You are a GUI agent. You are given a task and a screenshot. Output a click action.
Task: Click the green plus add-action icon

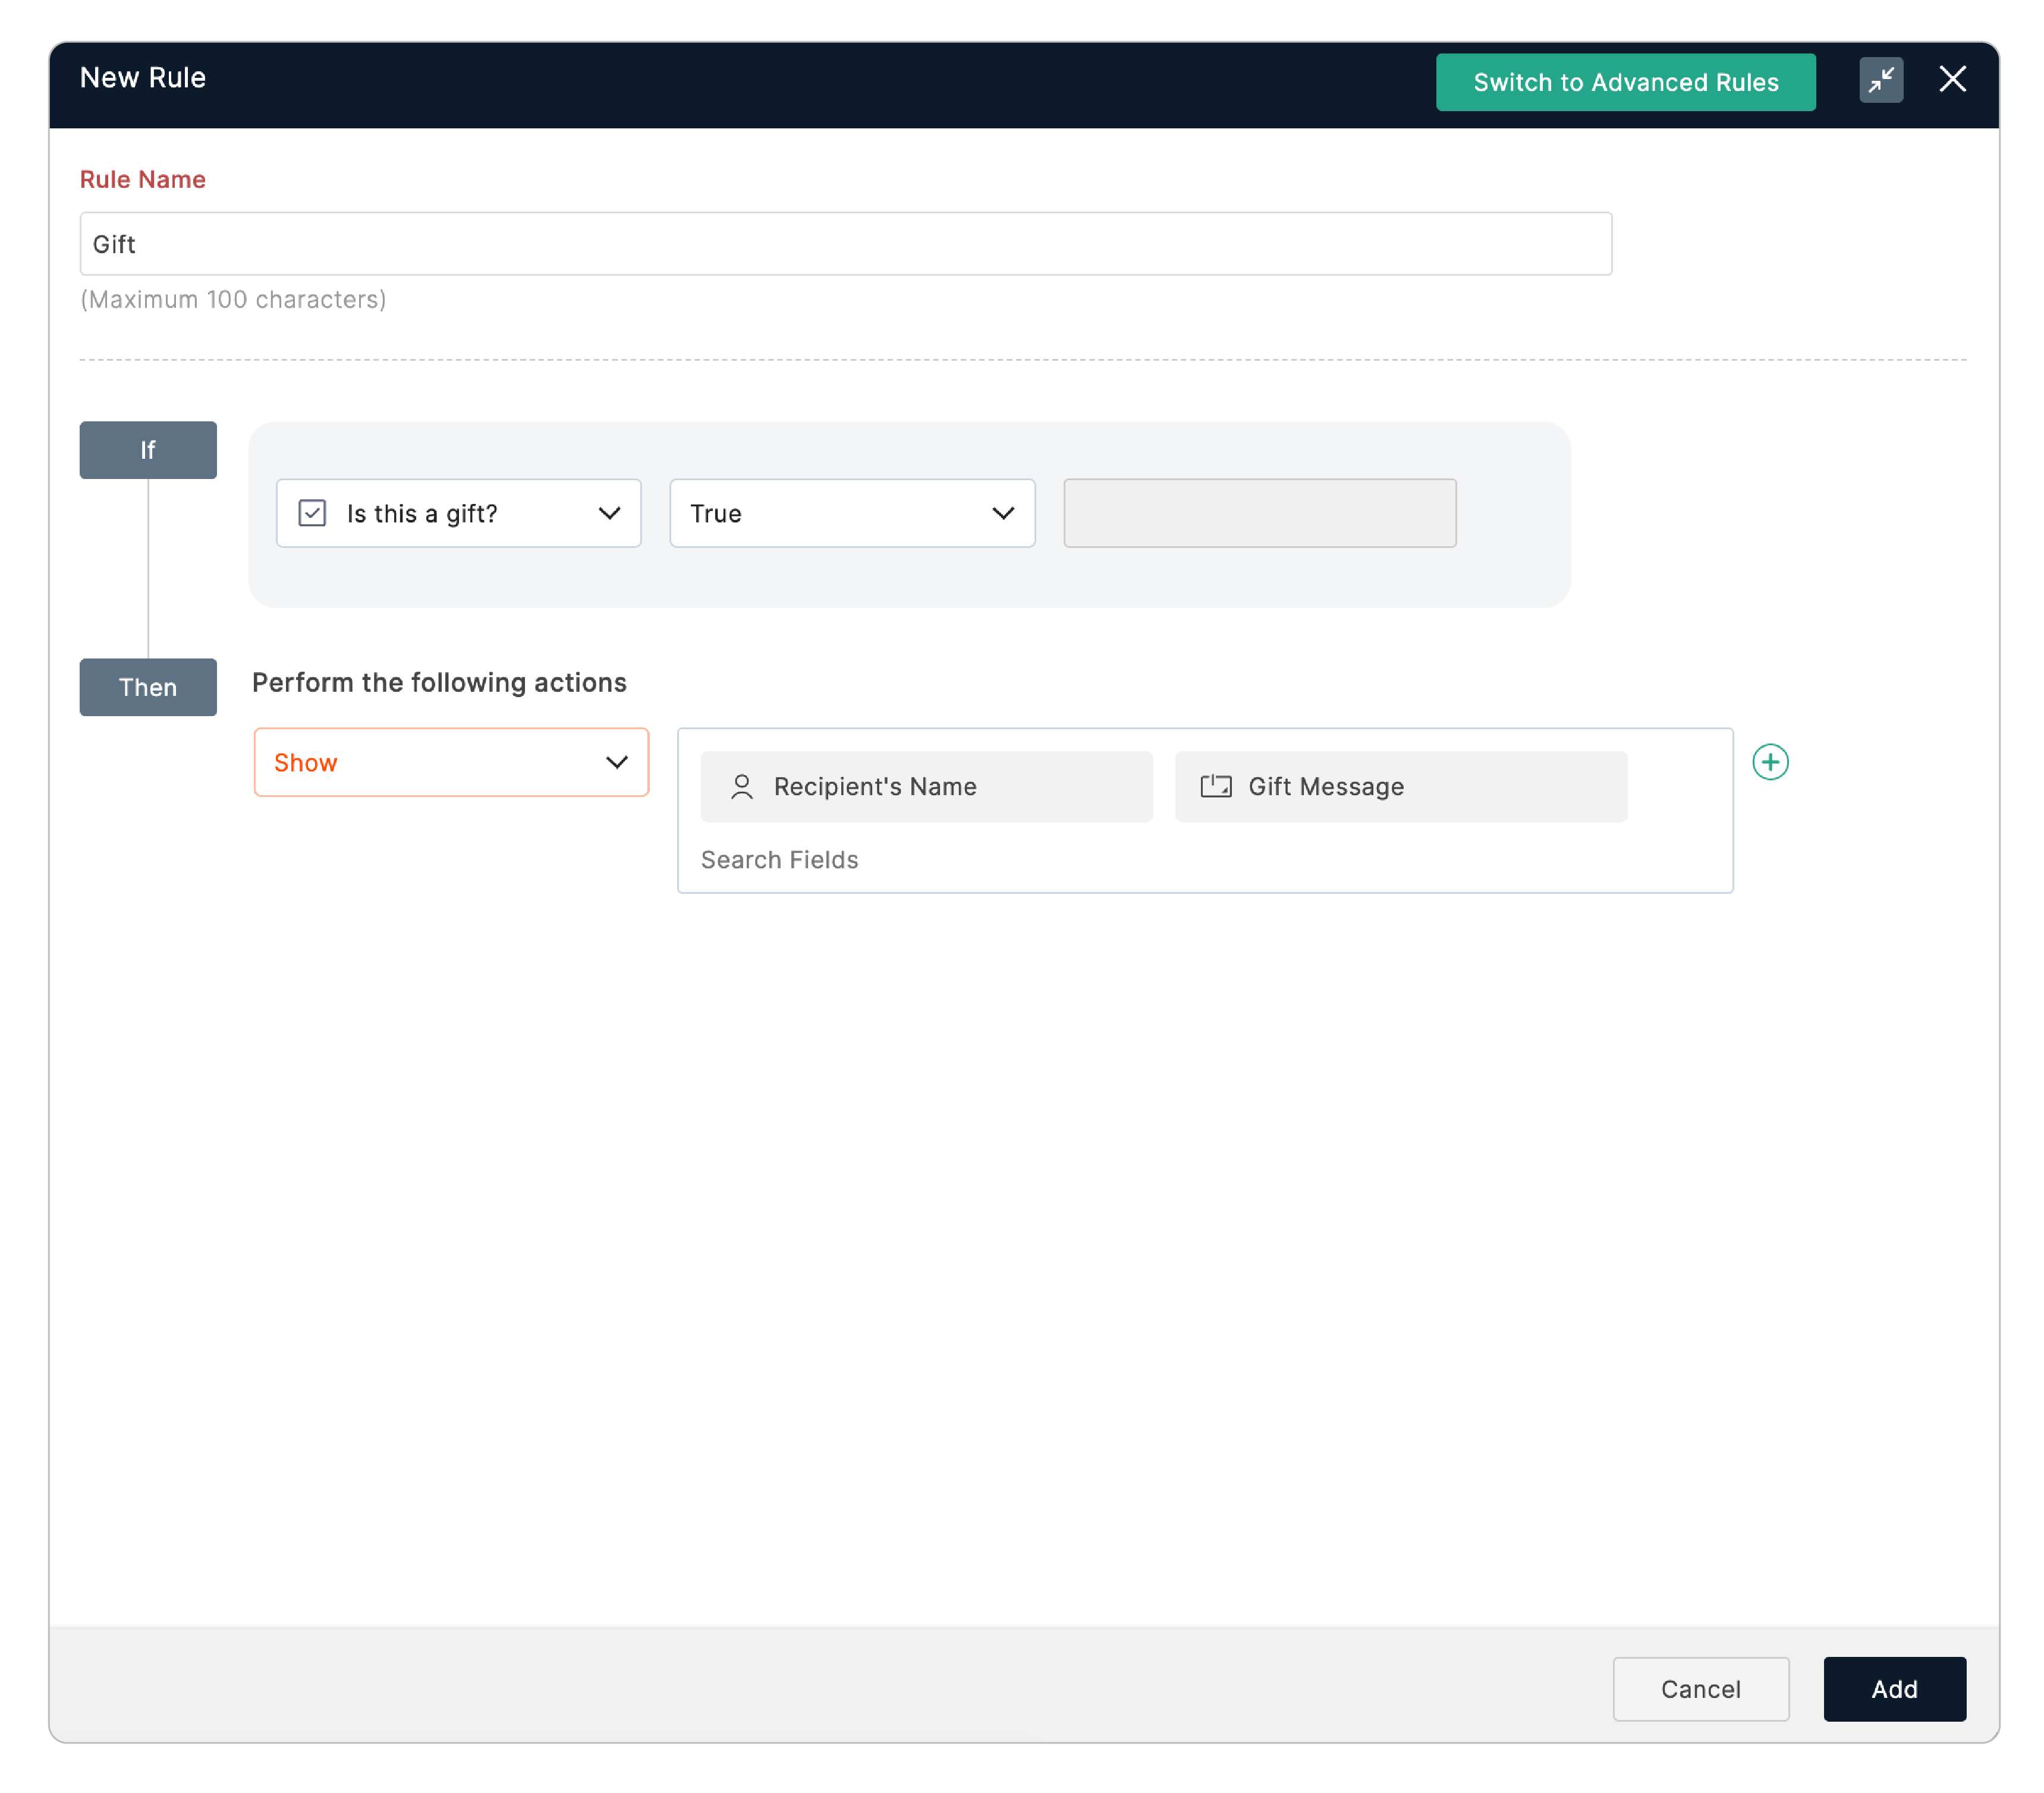1770,762
